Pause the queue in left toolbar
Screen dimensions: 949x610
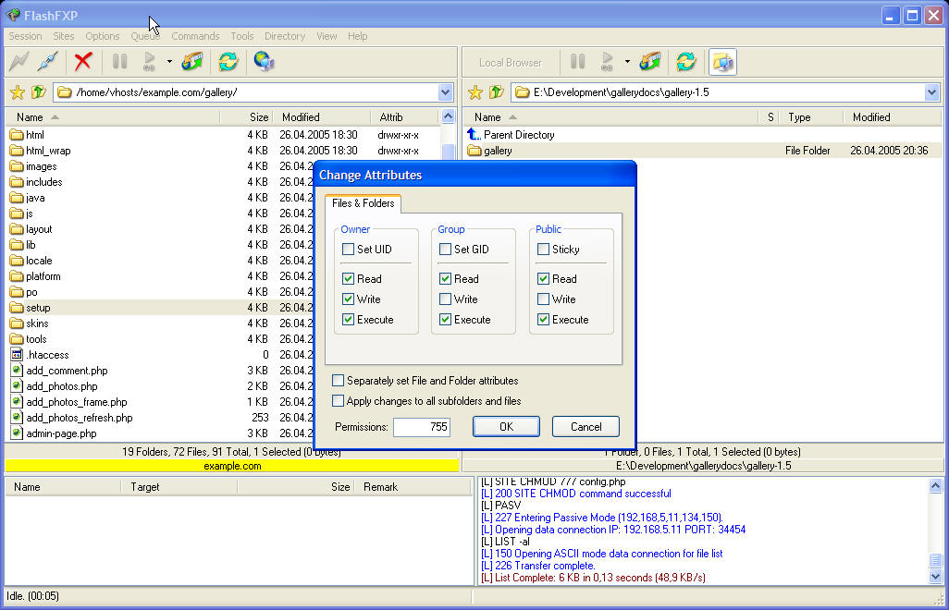pyautogui.click(x=120, y=61)
